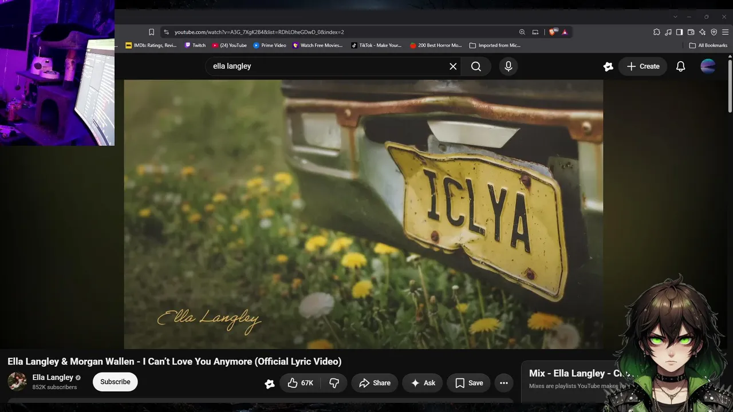Image resolution: width=733 pixels, height=412 pixels.
Task: Click the YouTube search magnifier button
Action: click(476, 66)
